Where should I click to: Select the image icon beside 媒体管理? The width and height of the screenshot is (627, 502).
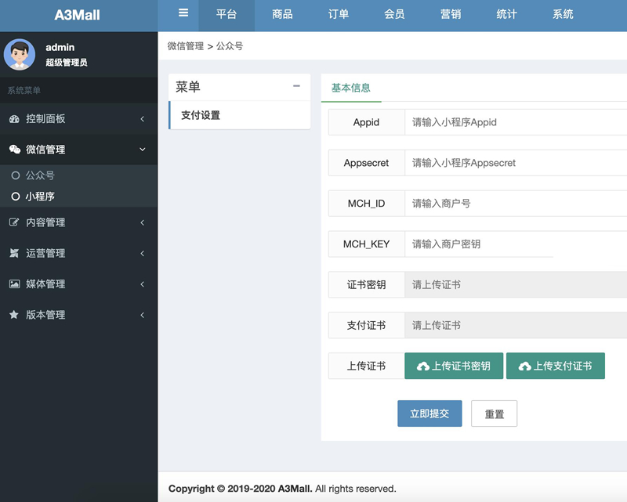click(x=13, y=284)
